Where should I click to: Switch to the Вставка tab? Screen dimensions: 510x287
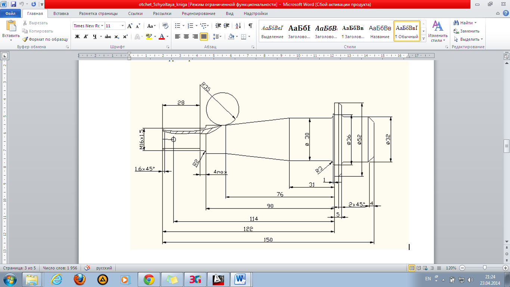click(x=61, y=13)
